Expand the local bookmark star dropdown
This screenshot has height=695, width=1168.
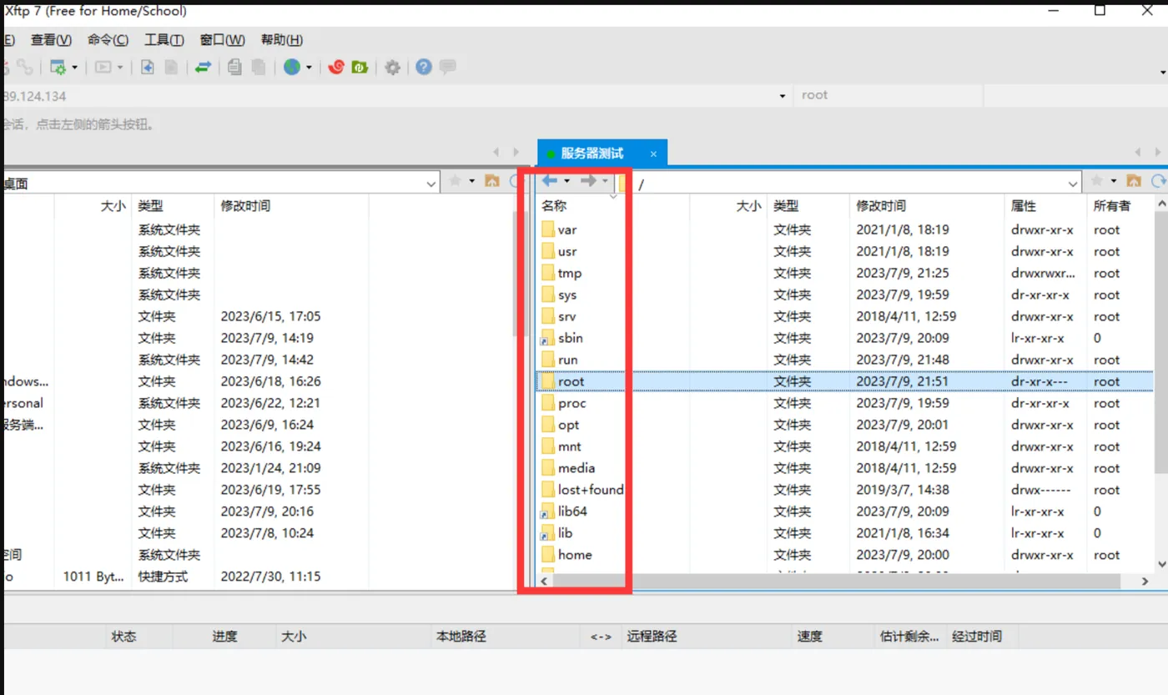(471, 181)
